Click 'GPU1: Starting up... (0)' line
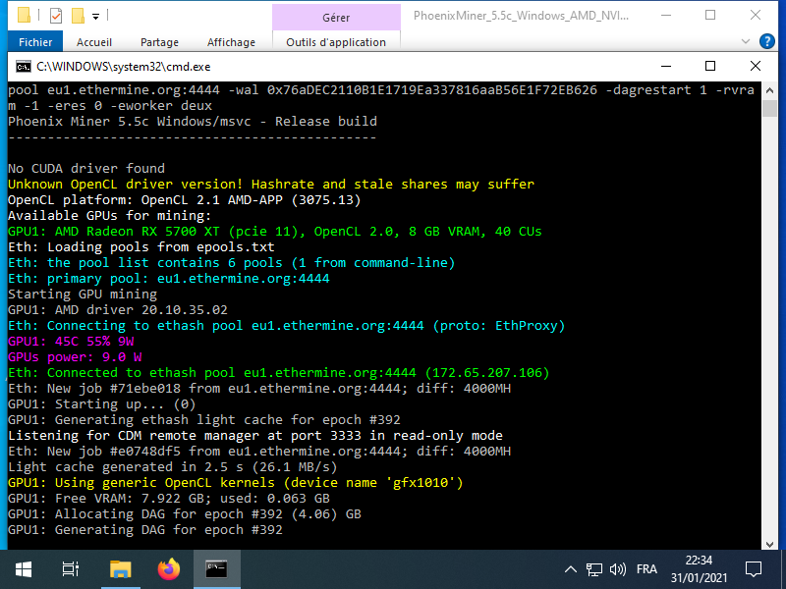 click(102, 403)
